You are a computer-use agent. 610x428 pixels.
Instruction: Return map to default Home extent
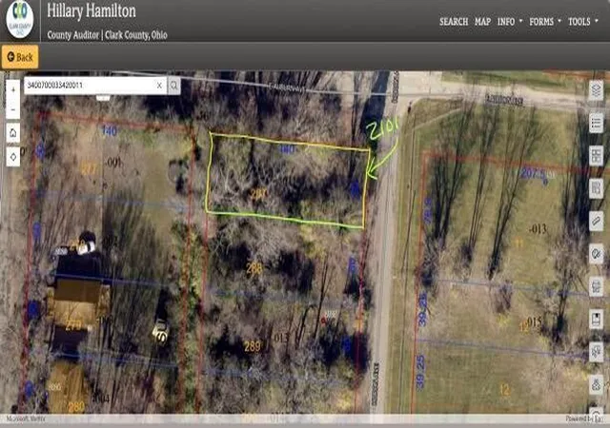pos(12,133)
